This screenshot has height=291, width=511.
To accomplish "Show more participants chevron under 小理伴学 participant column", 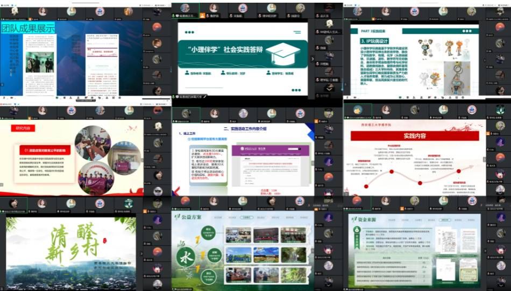I will 330,88.
